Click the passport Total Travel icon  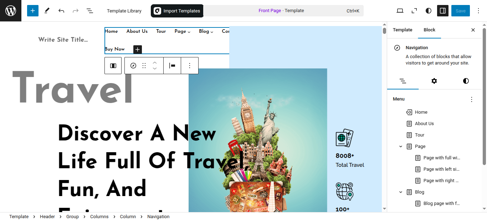[344, 138]
